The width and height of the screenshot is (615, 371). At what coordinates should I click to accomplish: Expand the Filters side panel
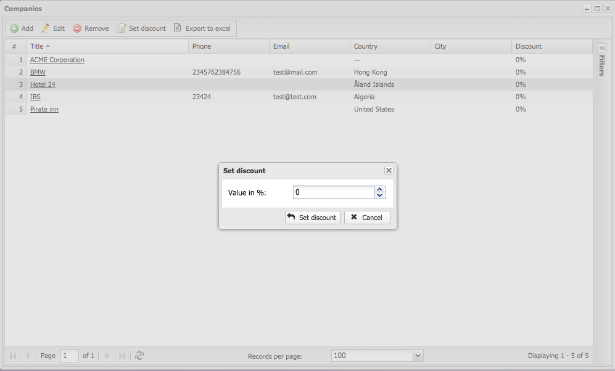[602, 48]
